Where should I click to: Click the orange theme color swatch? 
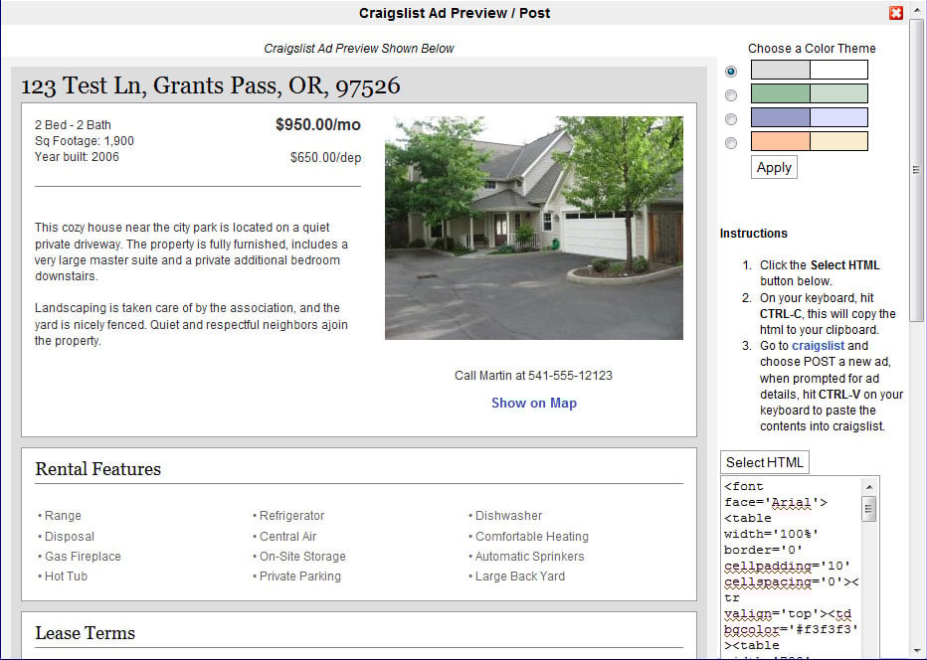809,141
